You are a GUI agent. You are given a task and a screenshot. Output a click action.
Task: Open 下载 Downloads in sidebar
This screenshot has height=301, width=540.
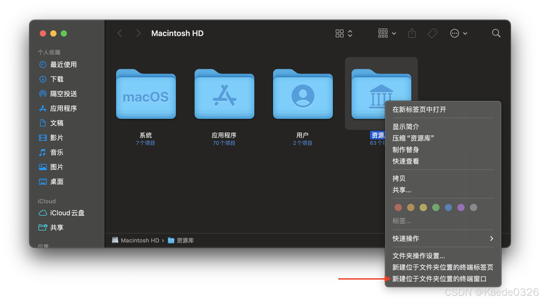click(x=57, y=79)
